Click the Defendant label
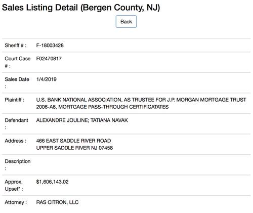 click(16, 124)
